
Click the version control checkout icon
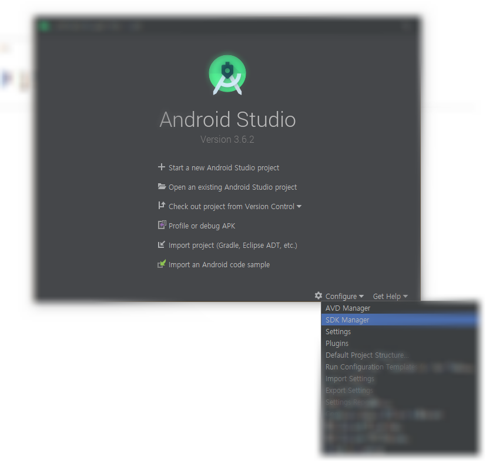coord(162,206)
